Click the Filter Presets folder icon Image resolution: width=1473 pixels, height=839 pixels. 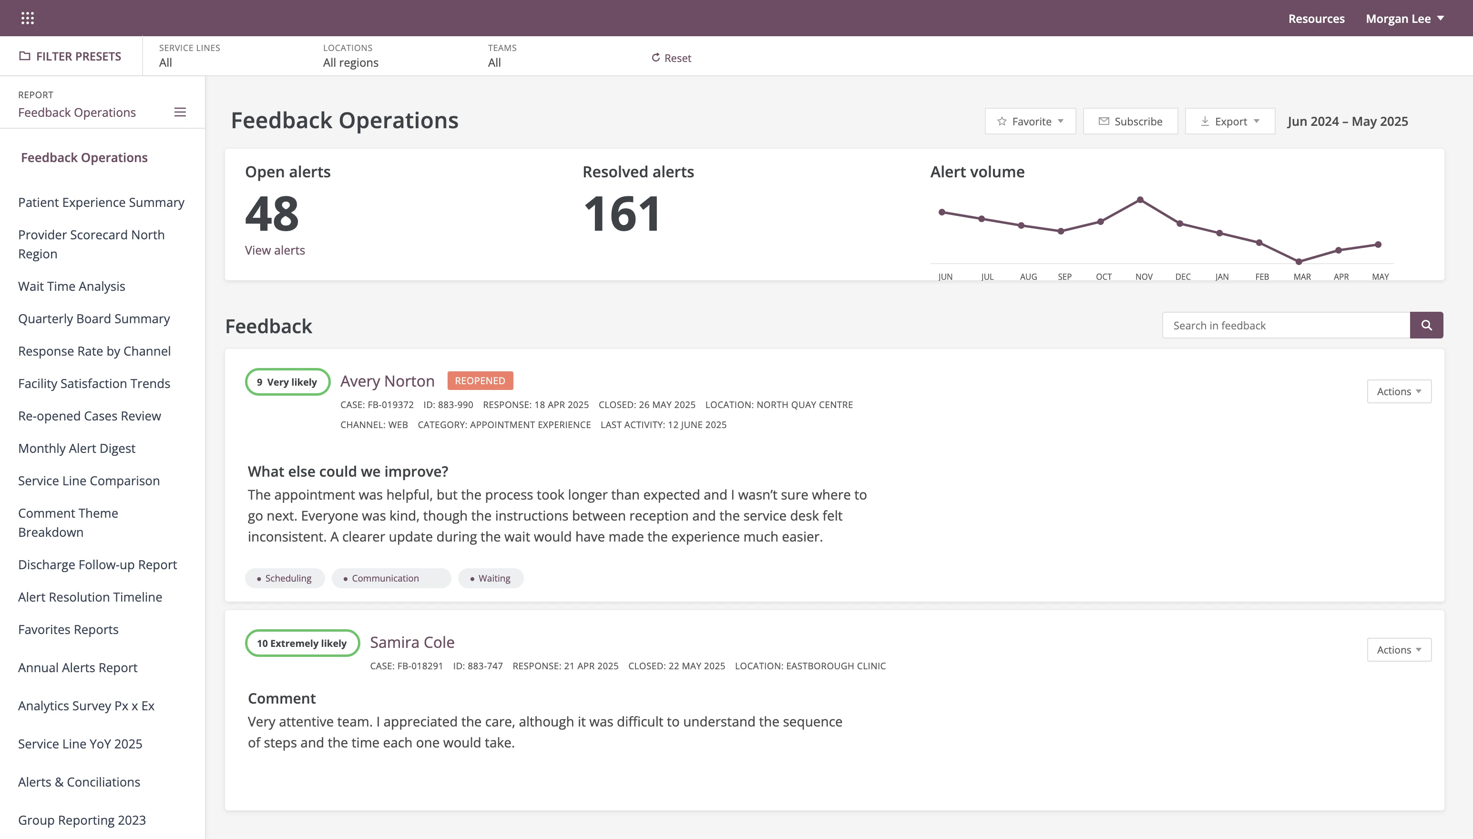click(24, 56)
